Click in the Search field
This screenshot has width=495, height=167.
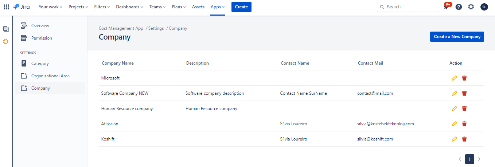click(408, 7)
